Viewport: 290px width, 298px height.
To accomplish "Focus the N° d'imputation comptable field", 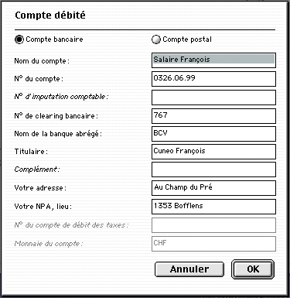I will coord(213,98).
